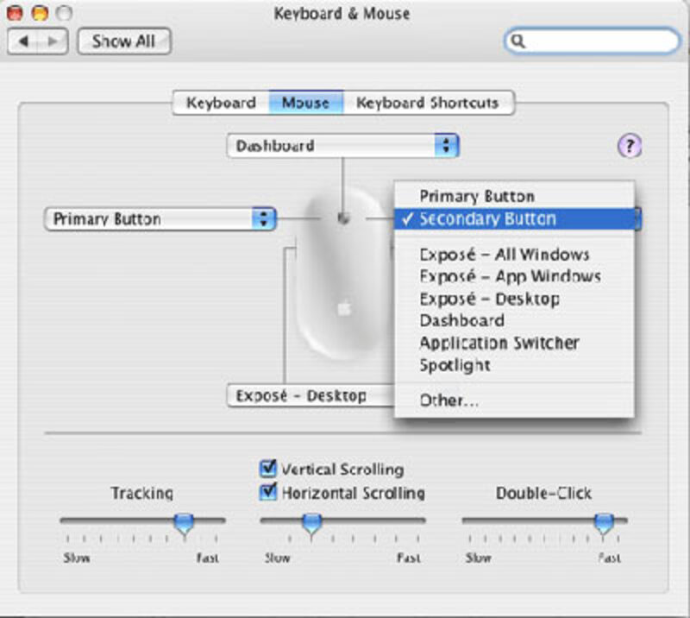Switch to the Keyboard tab

click(221, 103)
